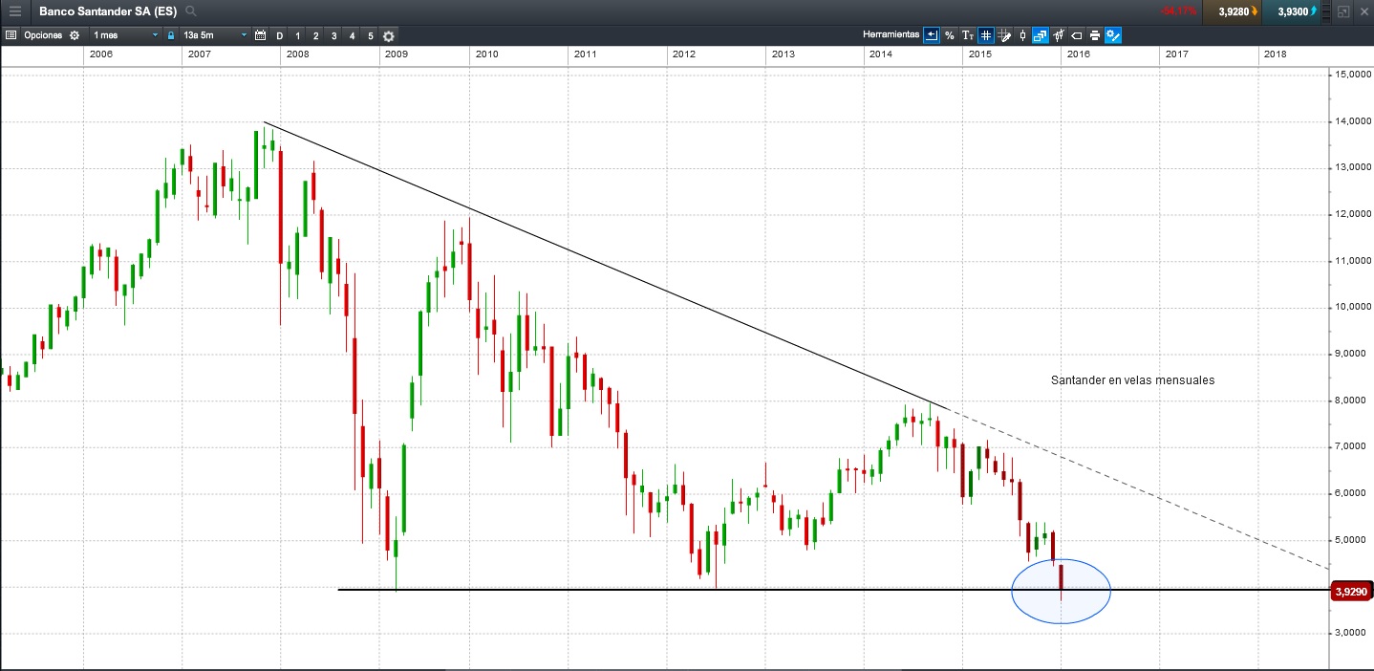Open the hamburger main menu
The width and height of the screenshot is (1374, 671).
tap(14, 11)
